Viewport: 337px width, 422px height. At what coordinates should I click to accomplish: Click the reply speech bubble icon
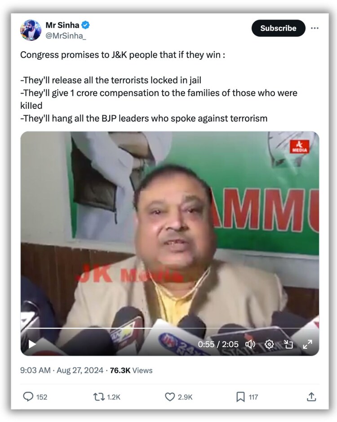[x=28, y=397]
